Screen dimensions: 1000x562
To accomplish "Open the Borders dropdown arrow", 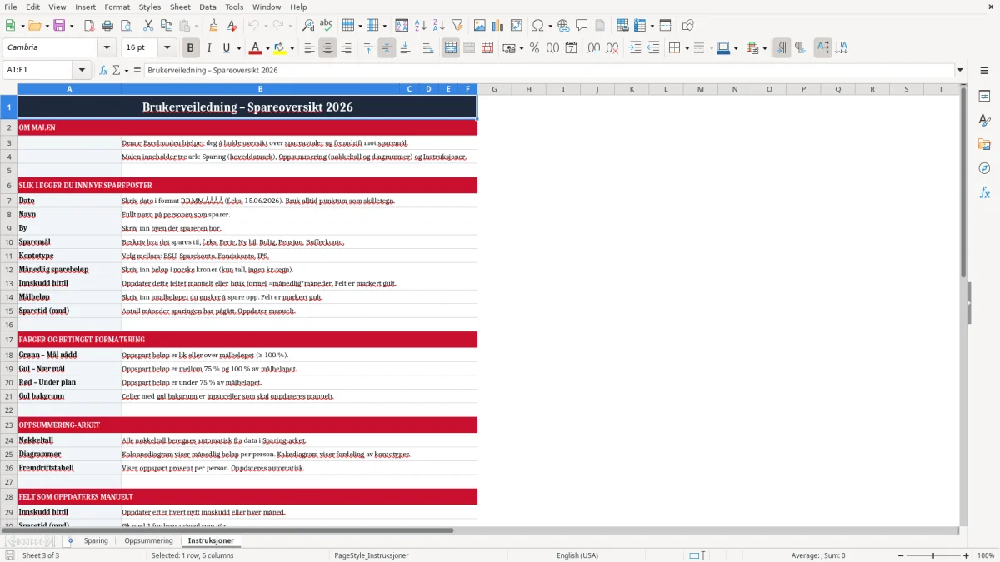I will 687,48.
